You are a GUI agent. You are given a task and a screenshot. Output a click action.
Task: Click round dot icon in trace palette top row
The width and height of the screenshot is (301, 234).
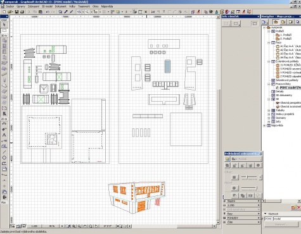pos(258,165)
